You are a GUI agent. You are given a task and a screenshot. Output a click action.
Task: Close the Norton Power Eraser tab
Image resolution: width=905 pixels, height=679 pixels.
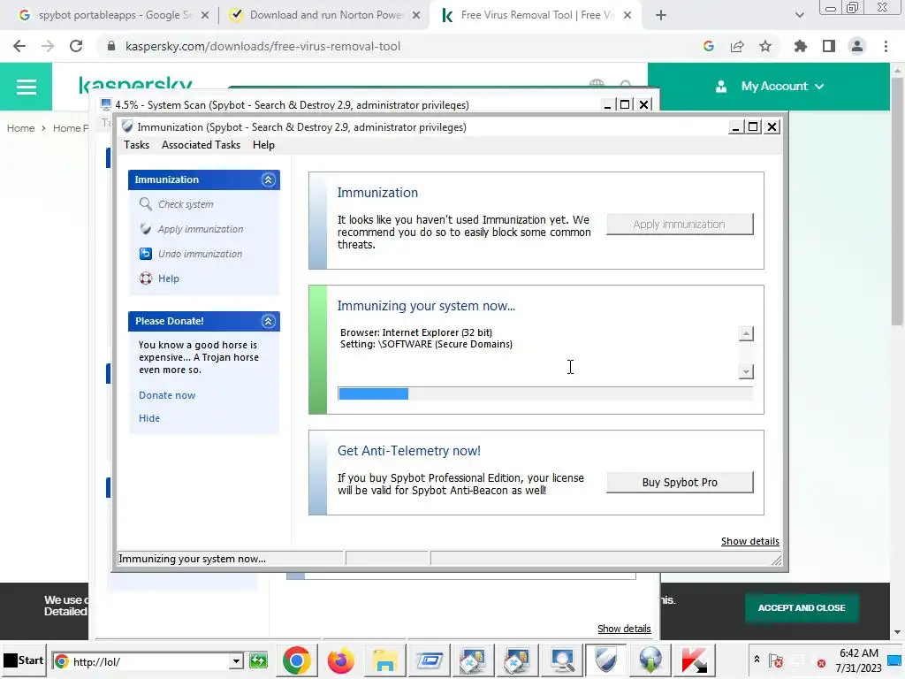click(416, 15)
